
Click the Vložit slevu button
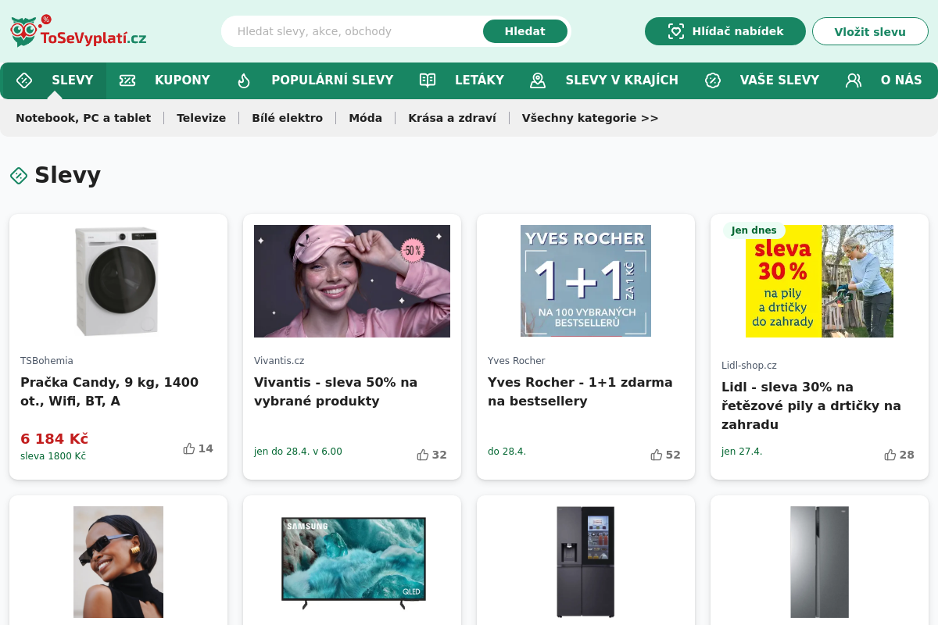pos(870,31)
